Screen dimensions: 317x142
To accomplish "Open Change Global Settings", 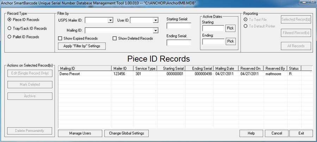I will 126,133.
